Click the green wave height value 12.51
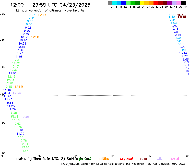This screenshot has height=166, width=189. (17, 60)
